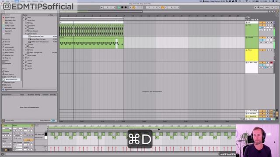Open the View menu in the menu bar

(29, 1)
